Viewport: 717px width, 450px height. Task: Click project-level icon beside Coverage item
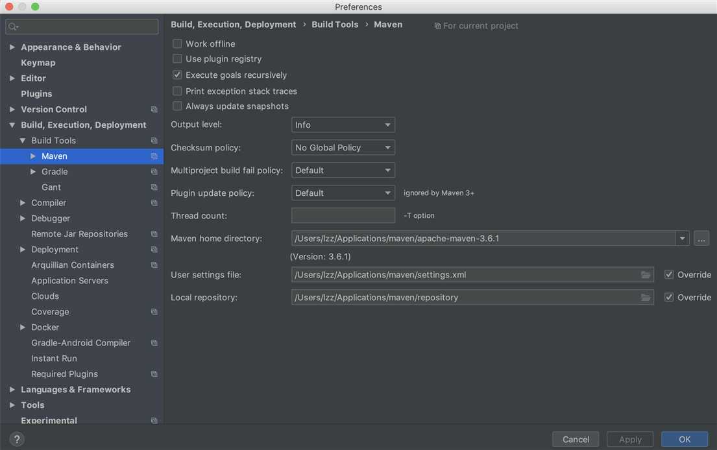click(154, 312)
